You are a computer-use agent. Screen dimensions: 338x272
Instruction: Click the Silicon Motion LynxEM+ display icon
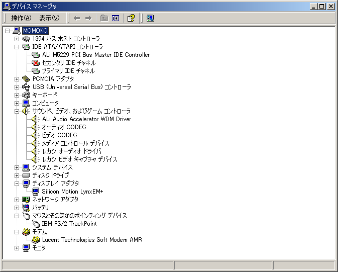tap(36, 192)
